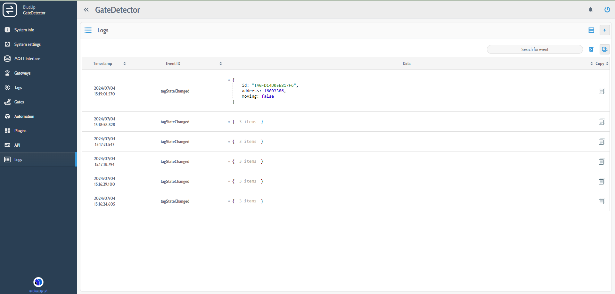Collapse the sidebar with double chevron
615x294 pixels.
pyautogui.click(x=86, y=10)
